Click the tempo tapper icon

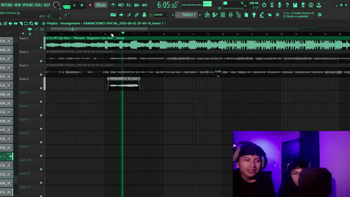point(262,15)
